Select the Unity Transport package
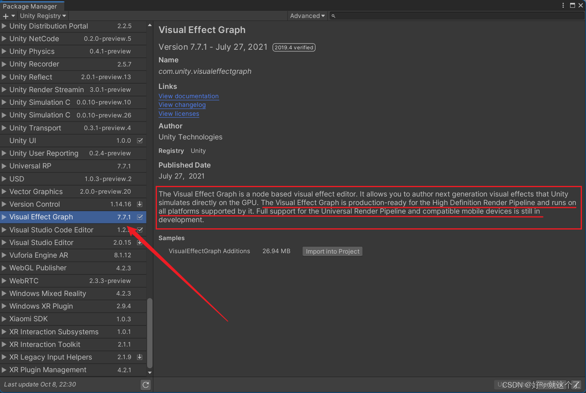586x393 pixels. click(73, 128)
